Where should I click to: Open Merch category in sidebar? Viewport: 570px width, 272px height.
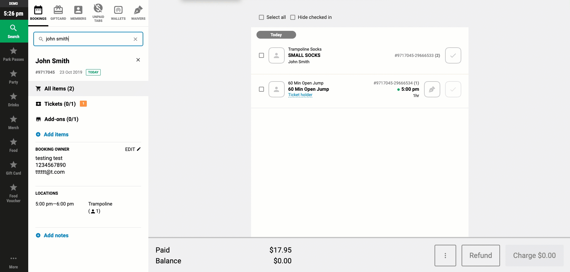click(x=14, y=123)
